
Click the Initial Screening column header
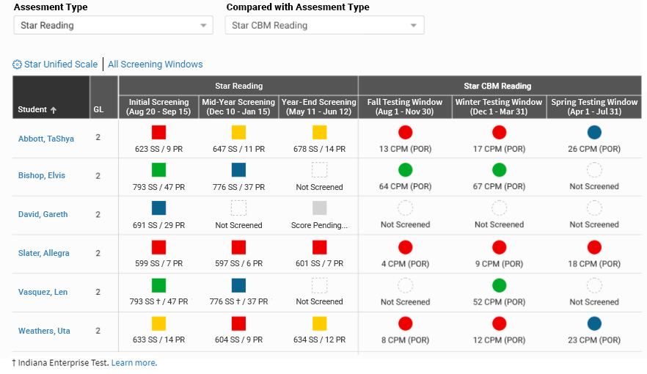159,107
